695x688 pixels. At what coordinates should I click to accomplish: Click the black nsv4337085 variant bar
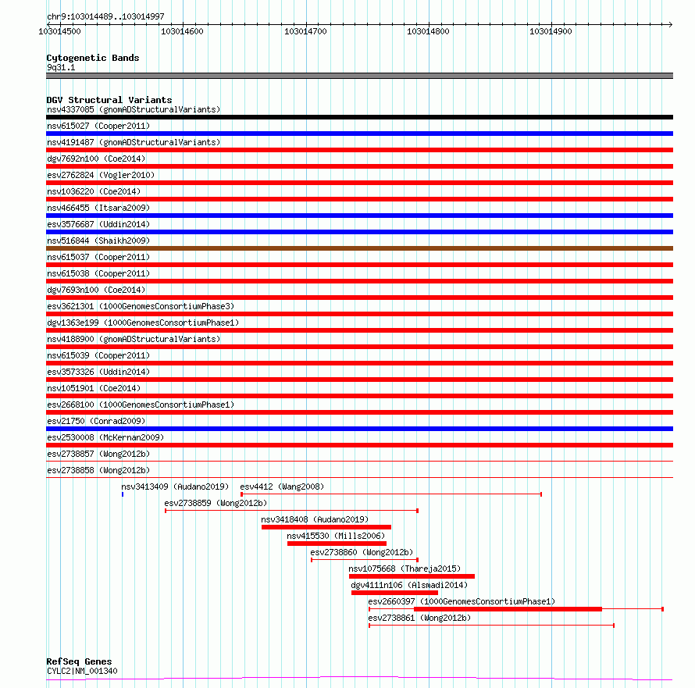click(359, 117)
